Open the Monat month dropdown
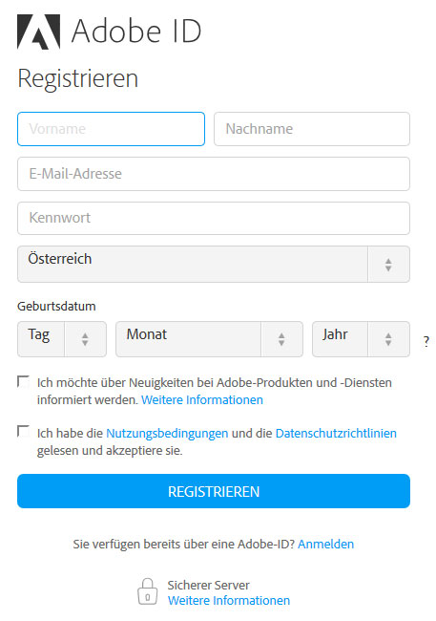 click(x=209, y=339)
